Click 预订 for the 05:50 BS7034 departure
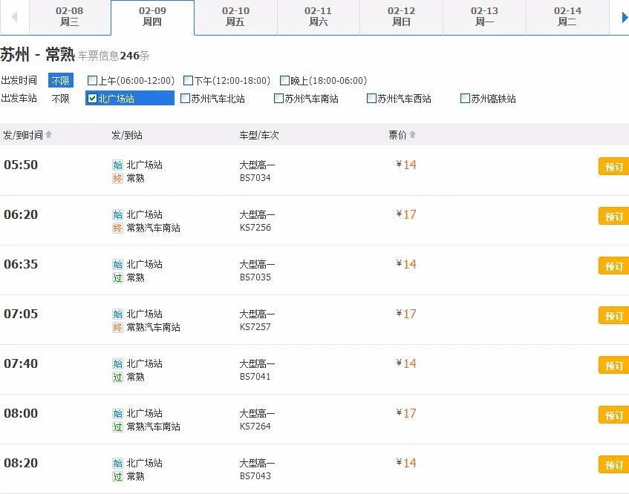The height and width of the screenshot is (494, 629). [612, 166]
